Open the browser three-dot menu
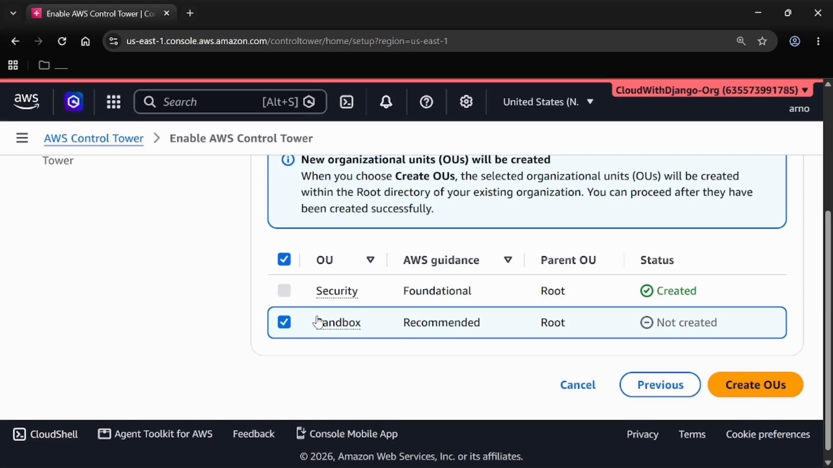833x468 pixels. [x=818, y=41]
